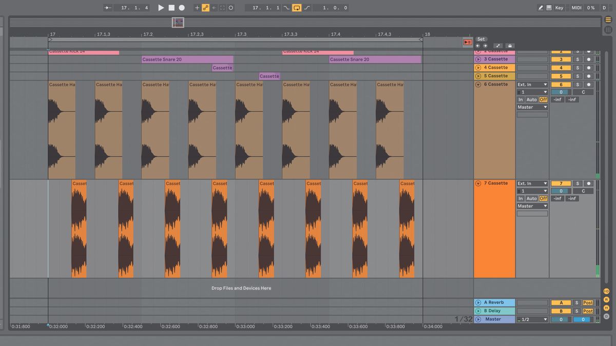The width and height of the screenshot is (616, 346).
Task: Activate the Loop switch in the transport
Action: point(297,8)
